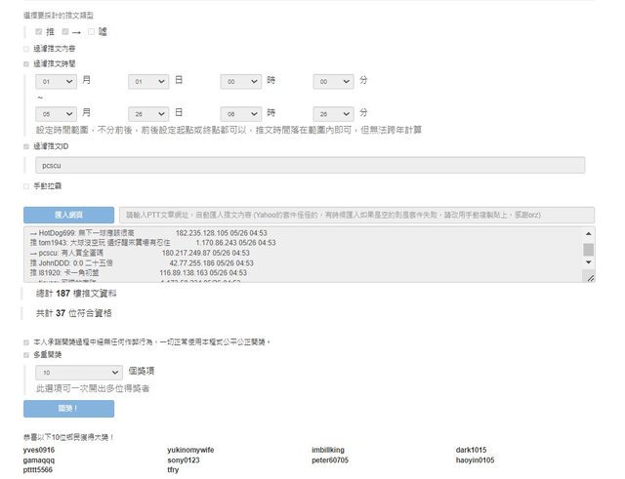Open the start month dropdown showing 01
Viewport: 625px width, 479px height.
pyautogui.click(x=56, y=83)
